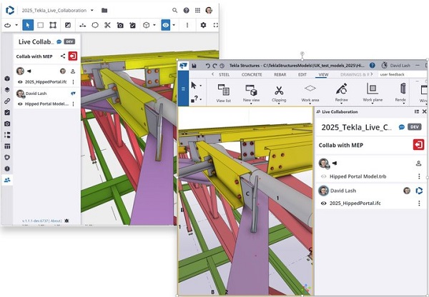
Task: Open the Links icon in left sidebar
Action: 7,101
